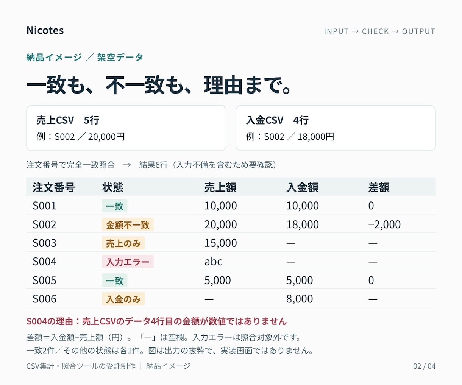Click the 注文番号で完全一致照合 description line
Viewport: 462px width, 385px height.
152,165
